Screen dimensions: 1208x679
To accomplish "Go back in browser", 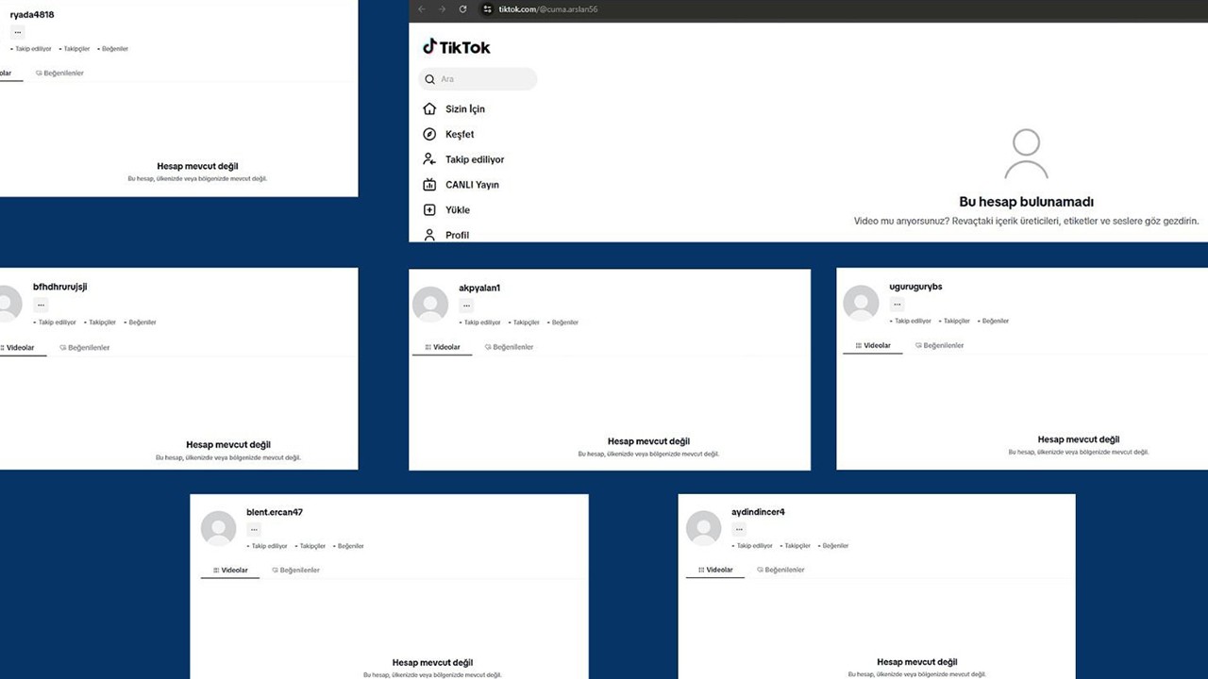I will 421,9.
